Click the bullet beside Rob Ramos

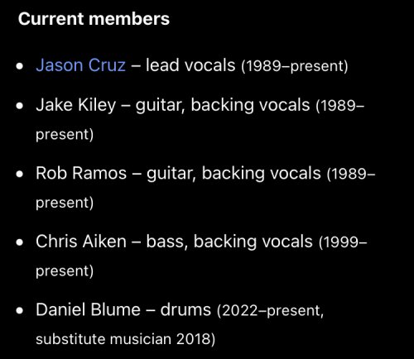tap(20, 174)
